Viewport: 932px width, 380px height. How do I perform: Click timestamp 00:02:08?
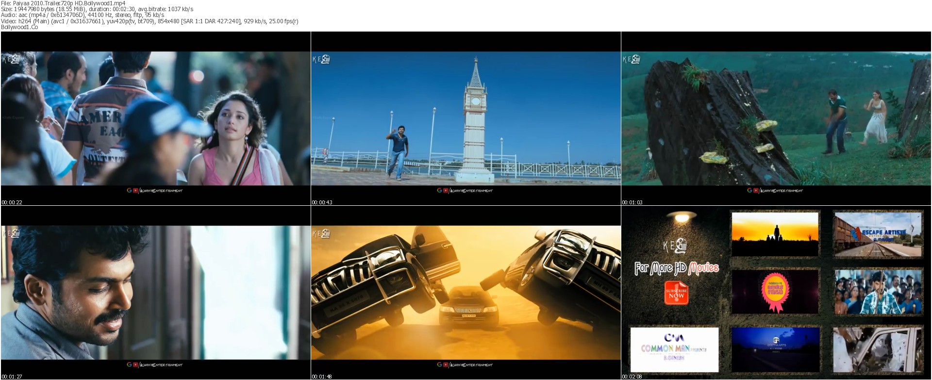[632, 377]
